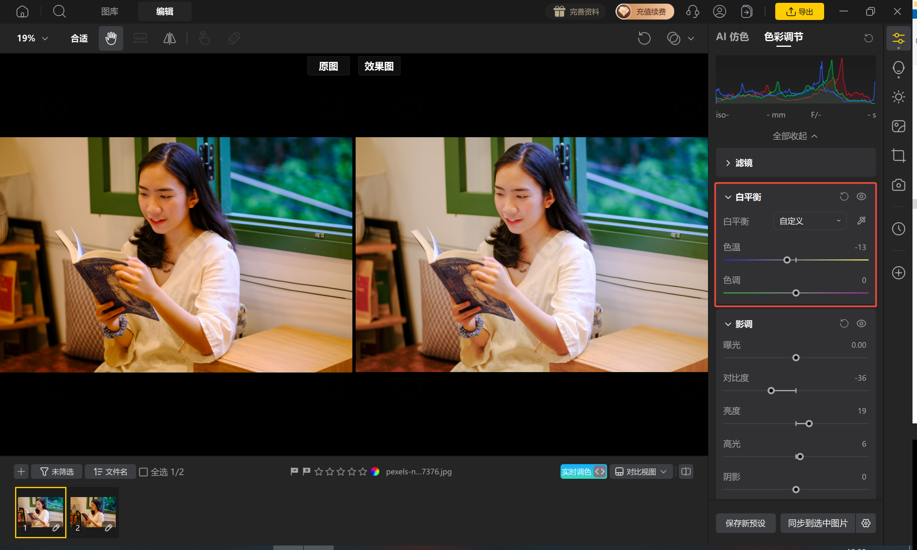
Task: Open the 自定义 white balance dropdown
Action: coord(810,221)
